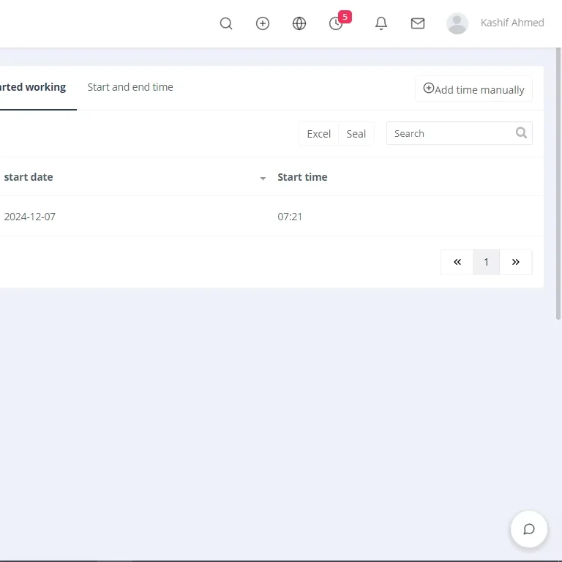The height and width of the screenshot is (562, 562).
Task: Open the language globe icon
Action: (x=299, y=23)
